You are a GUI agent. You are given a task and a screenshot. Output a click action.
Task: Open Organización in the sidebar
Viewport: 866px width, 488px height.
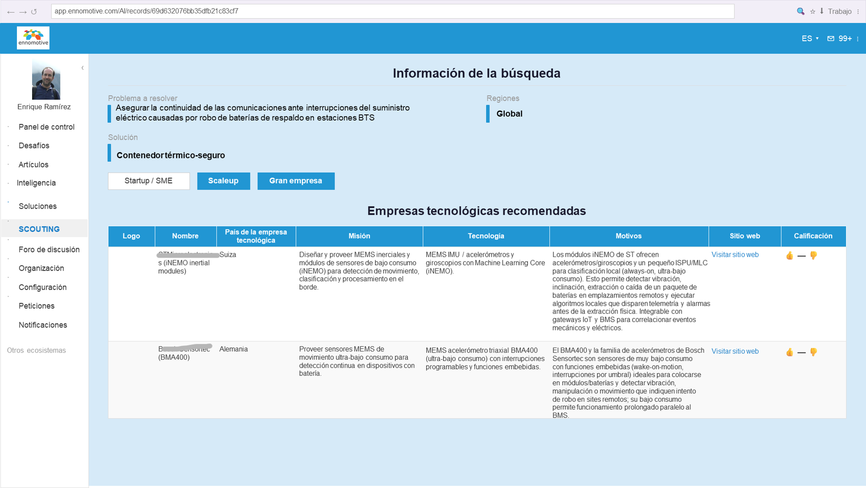41,269
